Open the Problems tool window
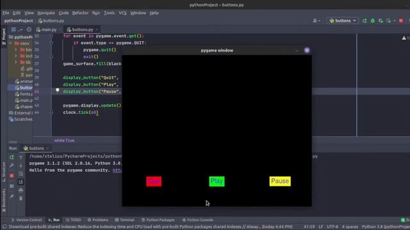410x230 pixels. click(98, 220)
